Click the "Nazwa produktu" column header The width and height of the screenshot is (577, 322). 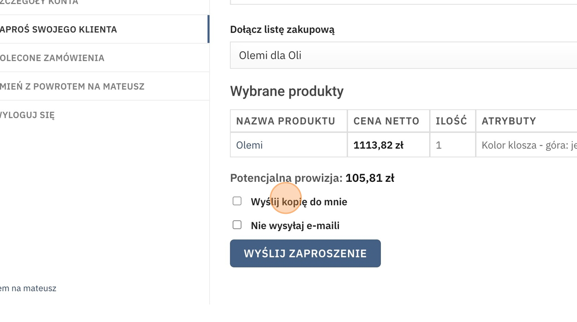[286, 121]
